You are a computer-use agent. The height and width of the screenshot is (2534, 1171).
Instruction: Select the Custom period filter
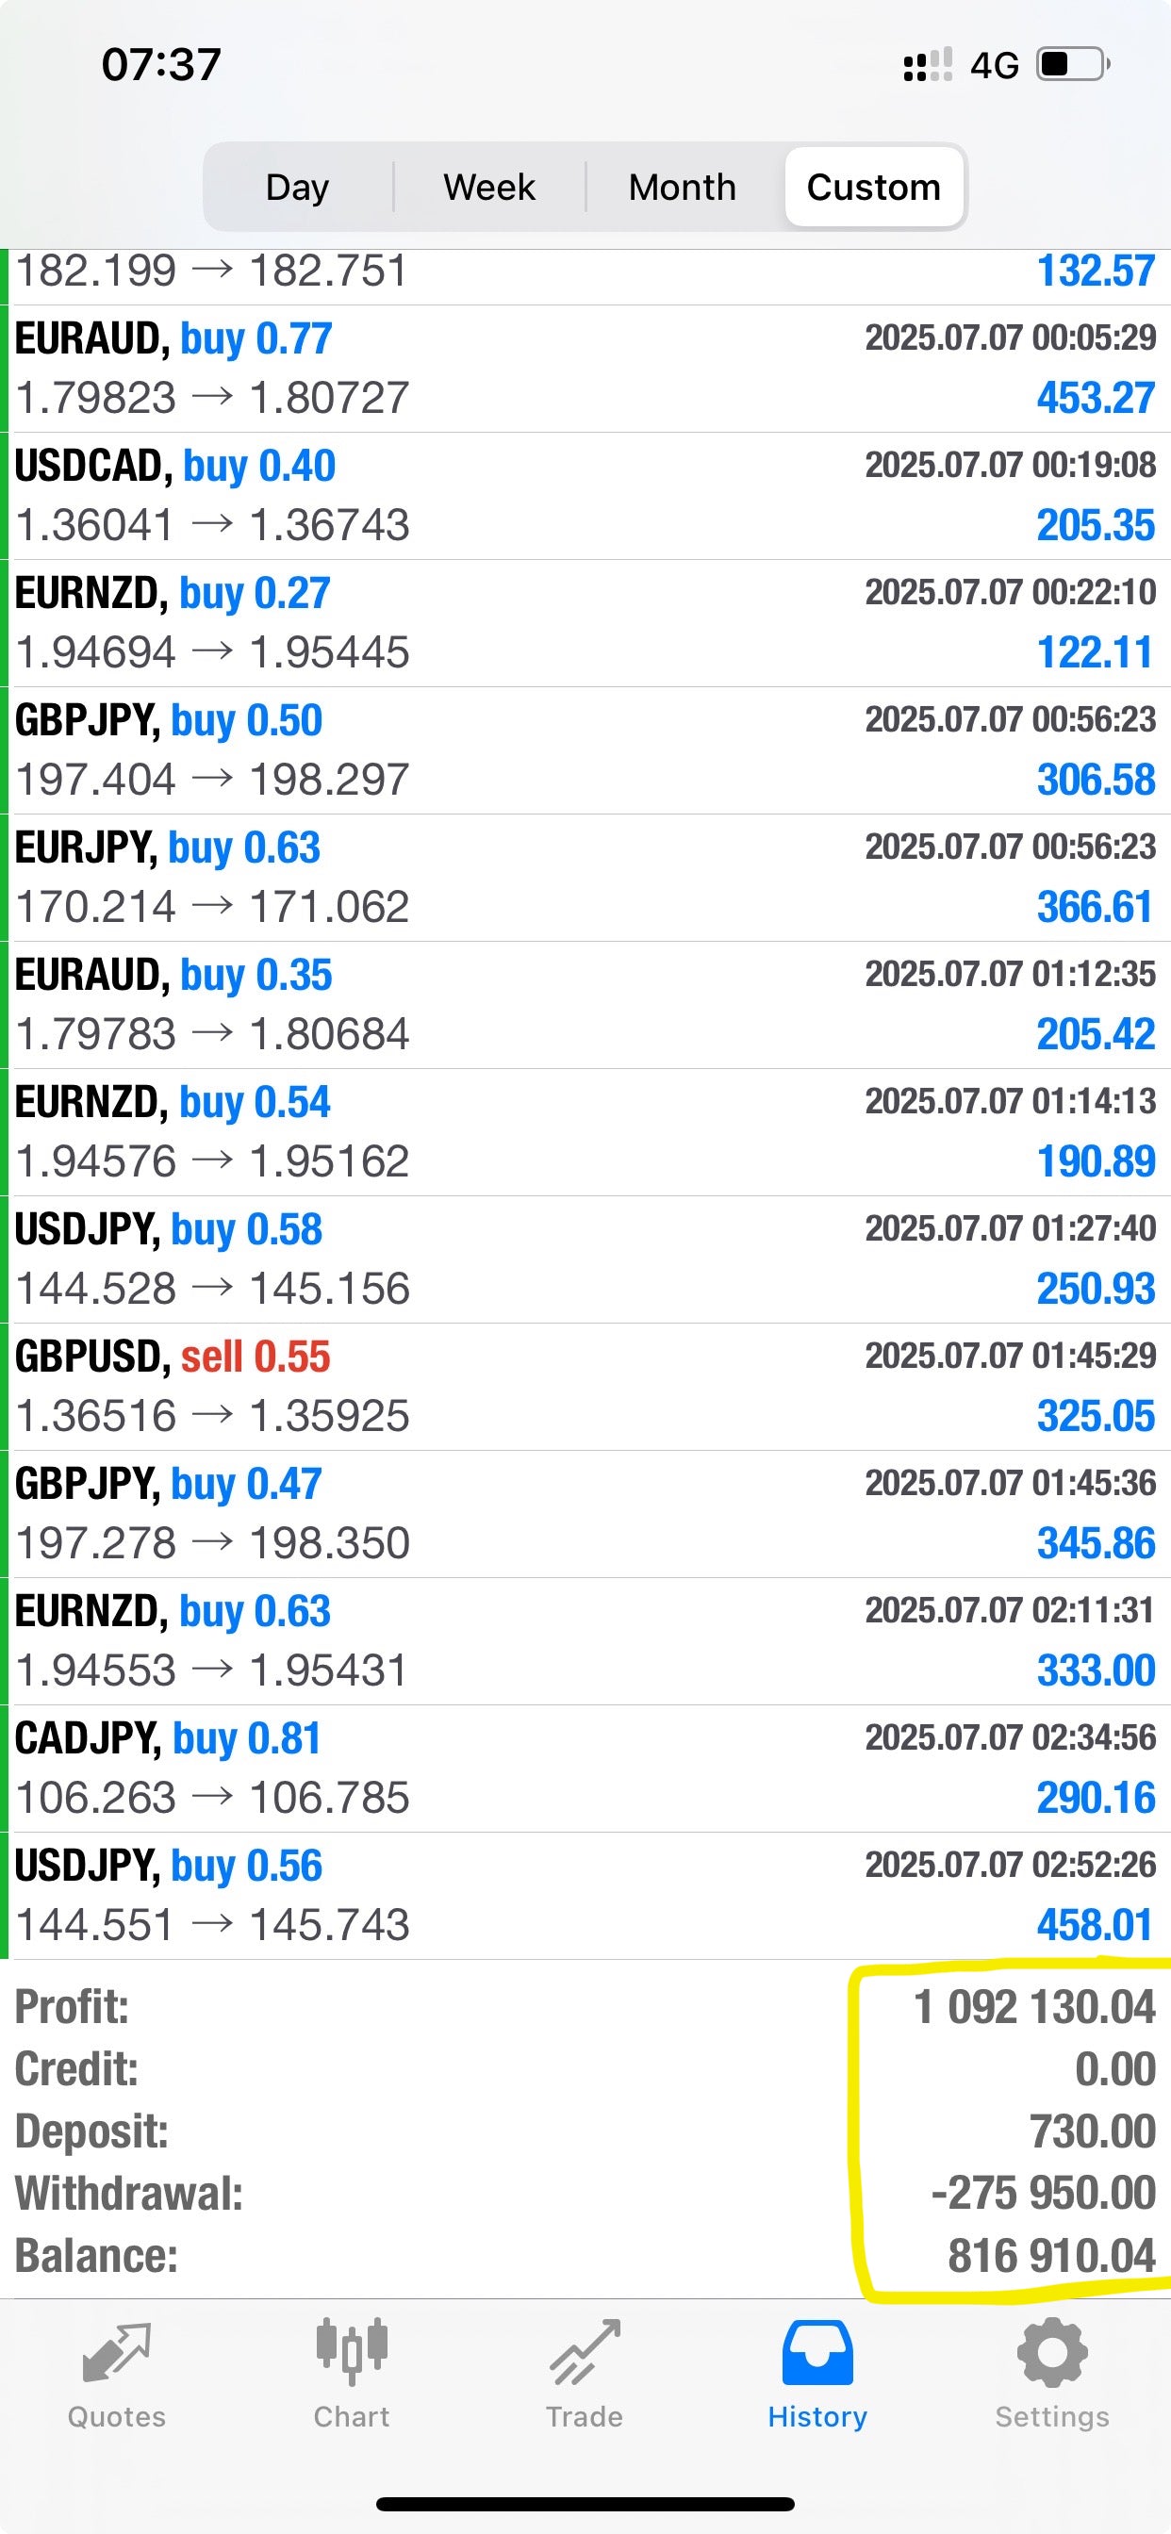click(874, 187)
